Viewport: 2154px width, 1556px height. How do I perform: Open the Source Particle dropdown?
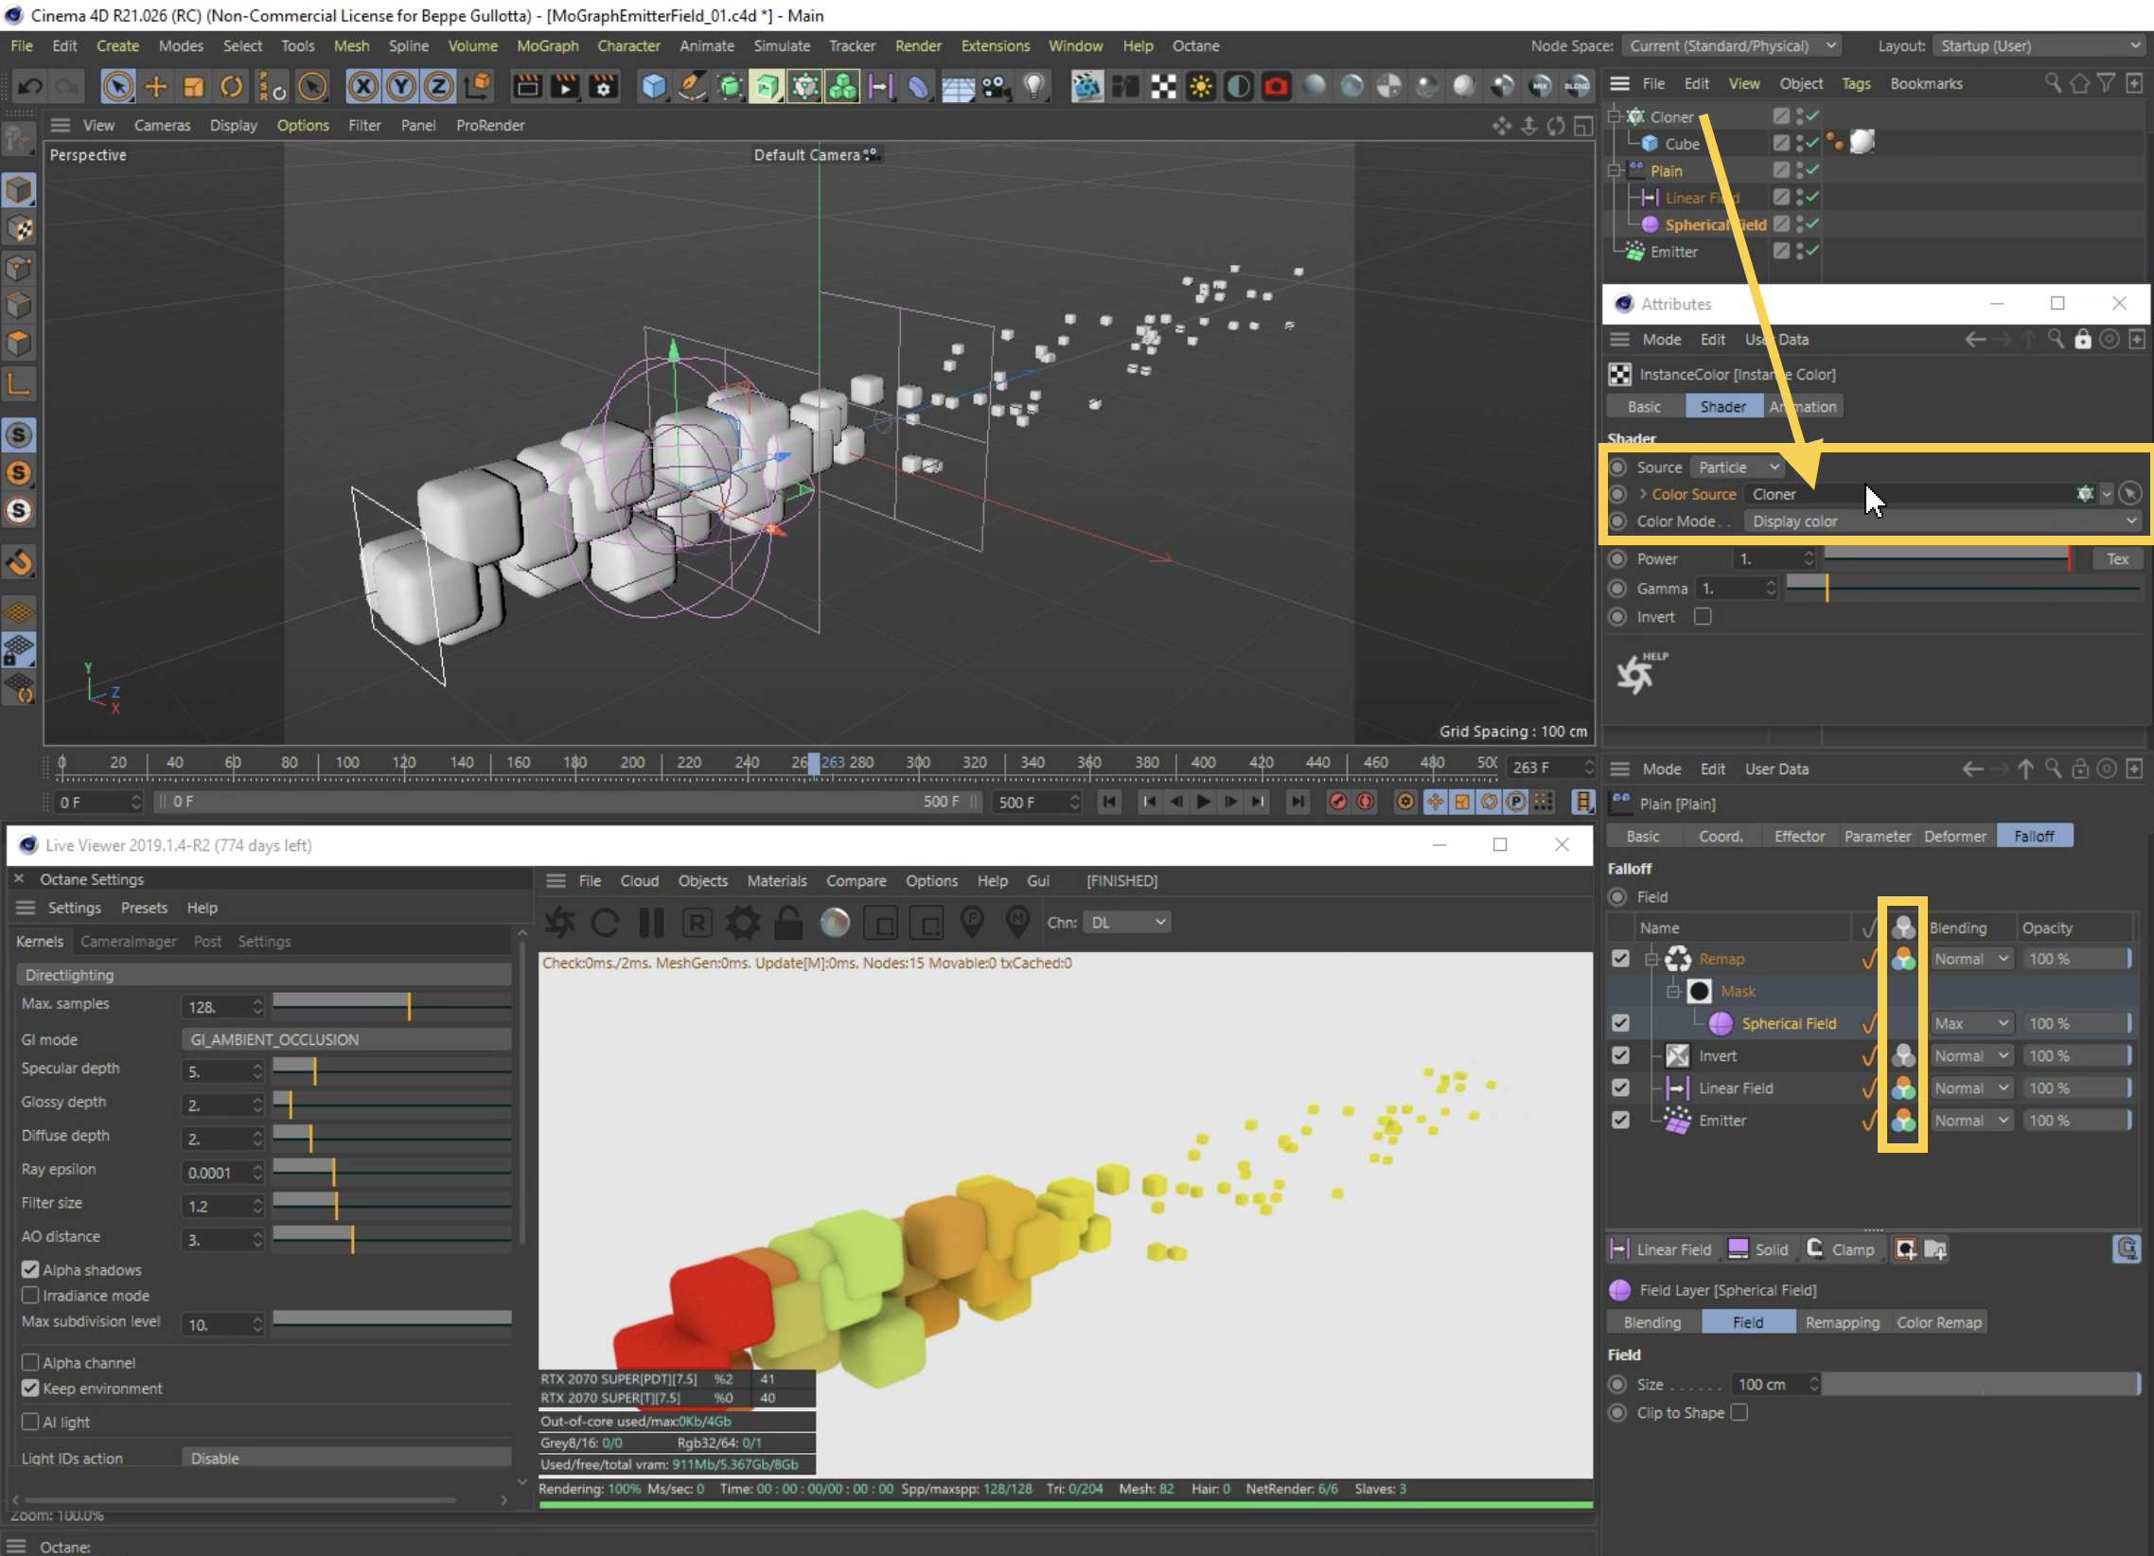click(1738, 468)
